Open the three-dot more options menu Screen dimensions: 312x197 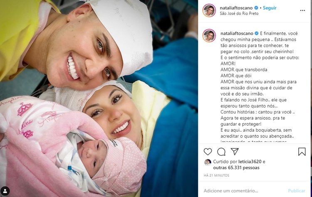[302, 10]
